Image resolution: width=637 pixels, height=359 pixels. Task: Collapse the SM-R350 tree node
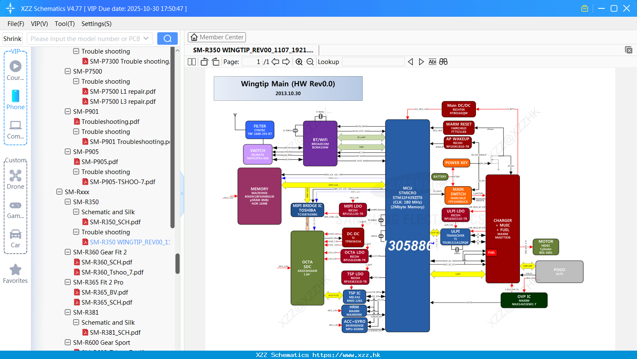tap(68, 202)
